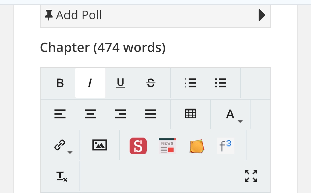The height and width of the screenshot is (193, 311).
Task: Click the f3 icon
Action: [225, 146]
